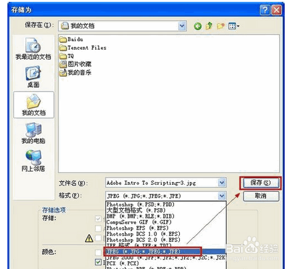The width and height of the screenshot is (297, 269).
Task: Go back using the green arrow icon
Action: point(198,26)
